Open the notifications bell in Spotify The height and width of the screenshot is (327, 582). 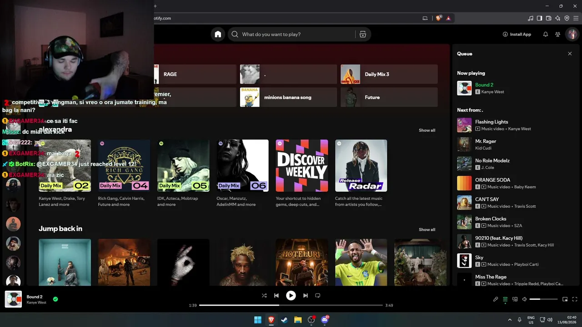point(546,34)
